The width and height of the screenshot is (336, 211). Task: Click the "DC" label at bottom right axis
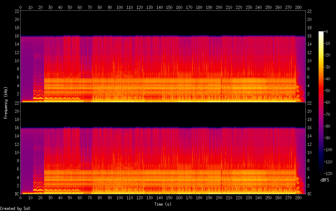point(310,194)
